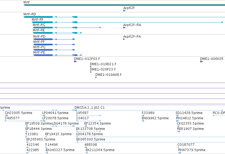Click the LD04178.3prime EST label
This screenshot has width=225, height=154.
point(65,124)
